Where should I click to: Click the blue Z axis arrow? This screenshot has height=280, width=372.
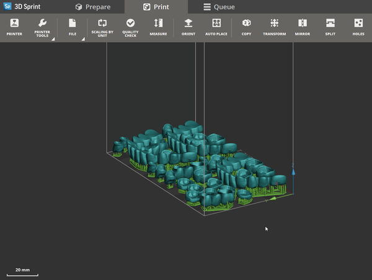click(293, 171)
